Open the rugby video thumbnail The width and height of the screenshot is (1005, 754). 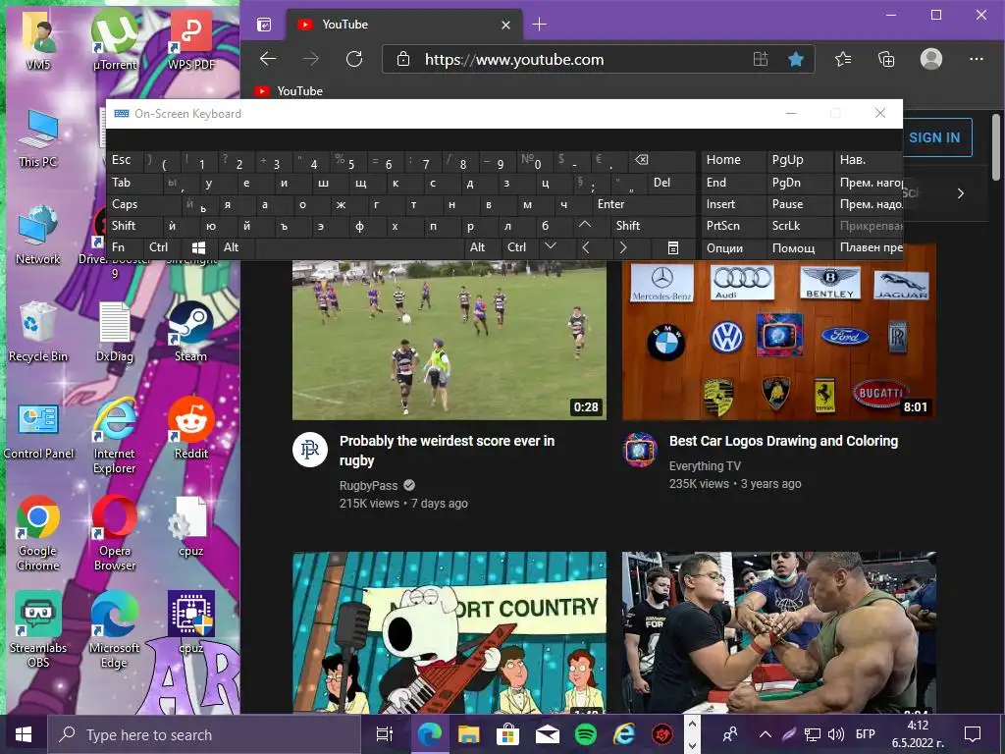[450, 340]
